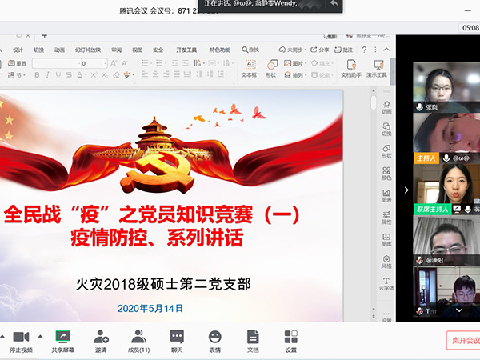Click the 风格 icon in WPS side panel
This screenshot has width=480, height=360.
click(386, 262)
